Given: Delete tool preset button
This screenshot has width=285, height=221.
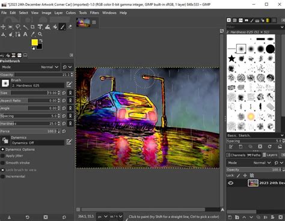Looking at the screenshot, I should pos(46,217).
